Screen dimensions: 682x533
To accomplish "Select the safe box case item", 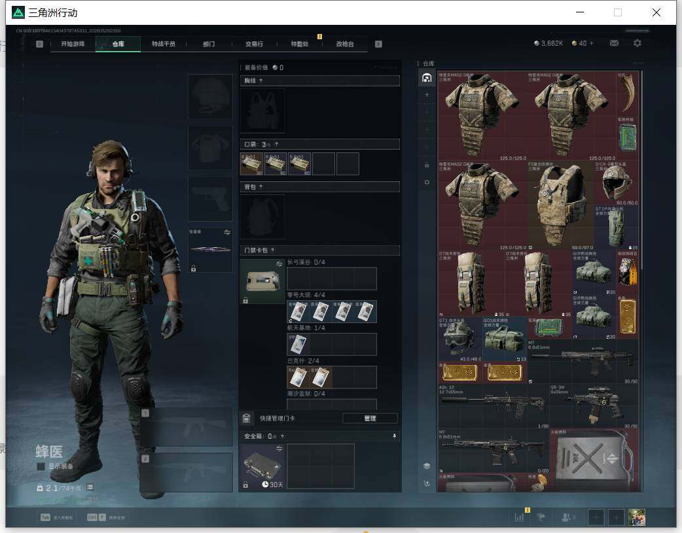I will coord(262,466).
